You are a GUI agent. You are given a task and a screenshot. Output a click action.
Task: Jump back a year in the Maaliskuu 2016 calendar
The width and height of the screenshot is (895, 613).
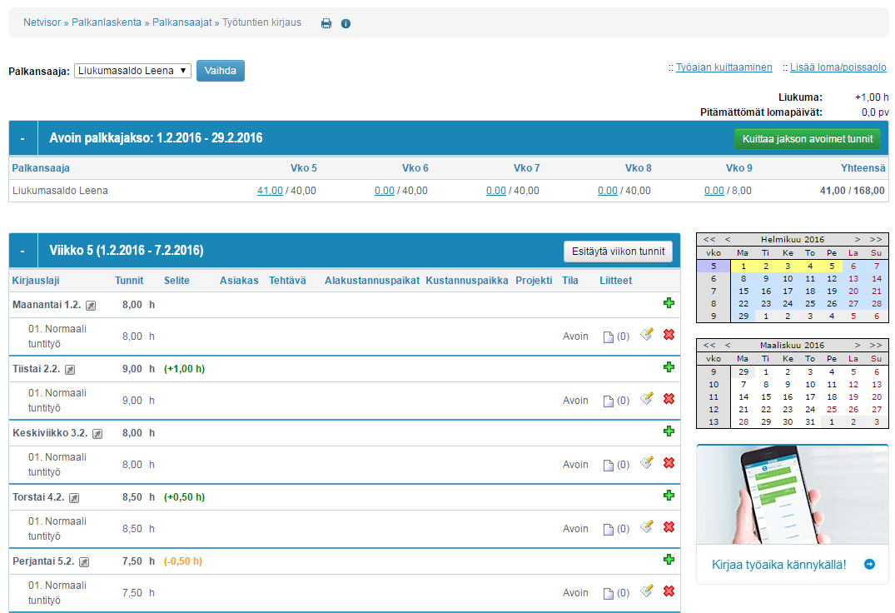tap(709, 345)
